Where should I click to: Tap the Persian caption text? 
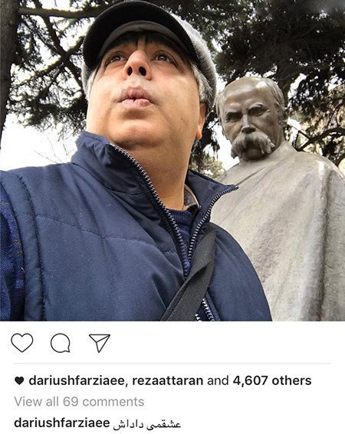146,424
